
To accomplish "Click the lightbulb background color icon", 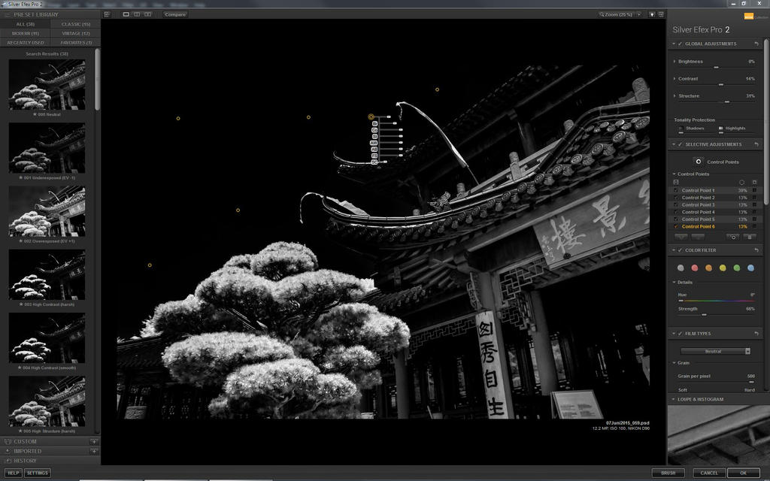I will pos(652,15).
